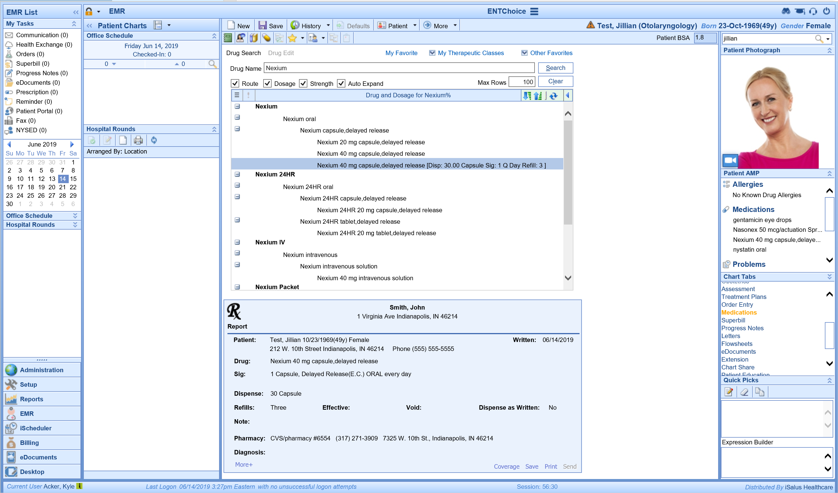Collapse the Nexium 24HR tree node
838x493 pixels.
pos(237,174)
